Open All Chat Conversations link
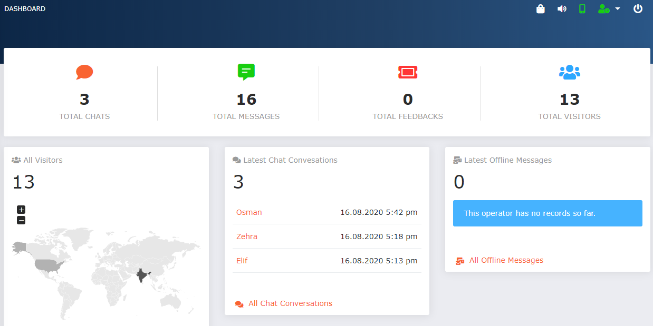This screenshot has width=653, height=326. pos(290,303)
